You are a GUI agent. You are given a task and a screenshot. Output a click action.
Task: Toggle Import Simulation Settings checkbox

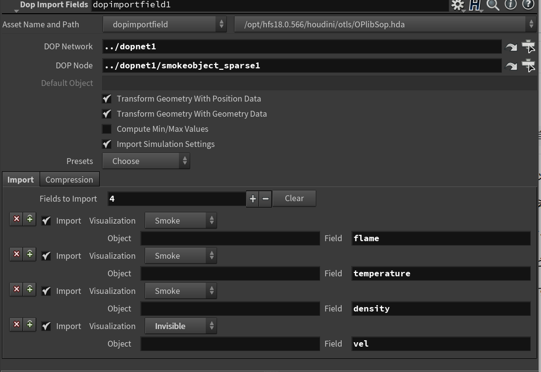107,144
